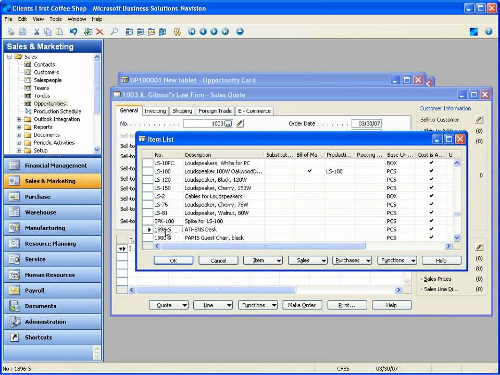The image size is (500, 375).
Task: Click the Order Date field
Action: (366, 123)
